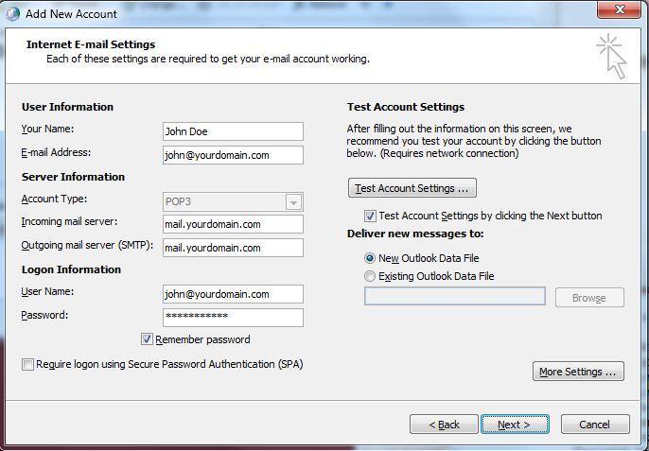Select New Outlook Data File option
The width and height of the screenshot is (649, 451).
click(x=370, y=258)
